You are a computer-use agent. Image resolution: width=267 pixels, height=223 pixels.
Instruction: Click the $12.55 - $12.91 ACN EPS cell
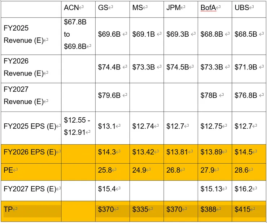pyautogui.click(x=77, y=126)
